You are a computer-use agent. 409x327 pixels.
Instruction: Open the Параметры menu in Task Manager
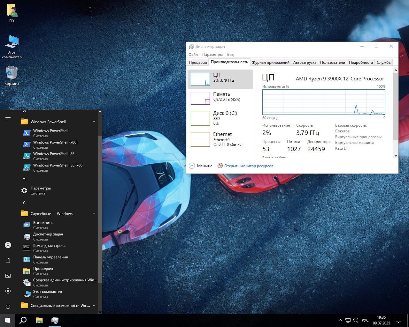[212, 55]
